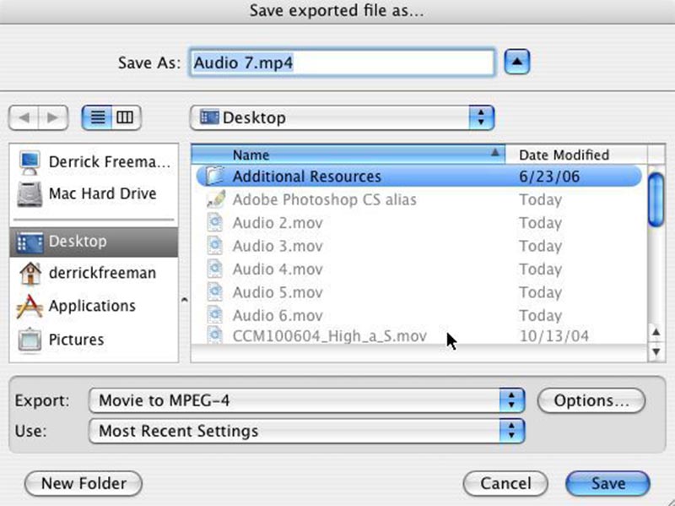Select Derrick Freeman's computer in the sidebar

[93, 162]
